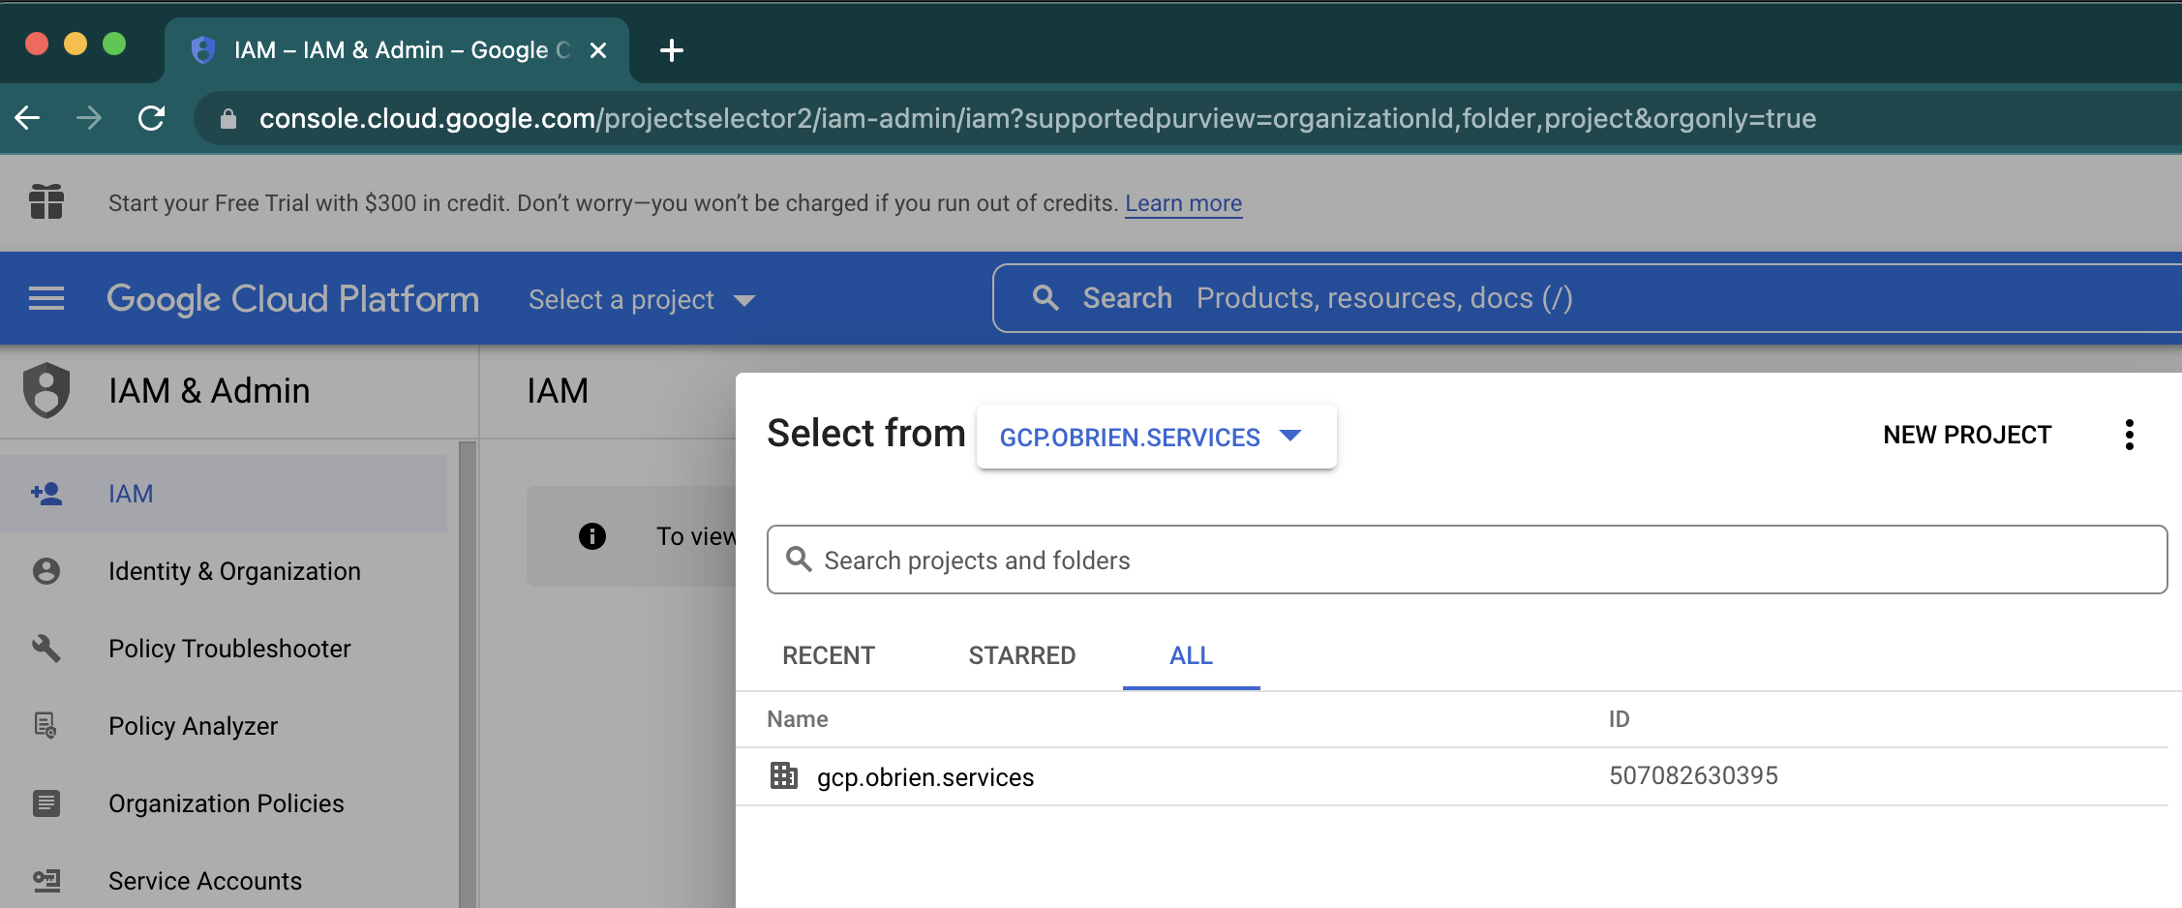Screen dimensions: 2182x908
Task: Reload the page with refresh icon
Action: [152, 118]
